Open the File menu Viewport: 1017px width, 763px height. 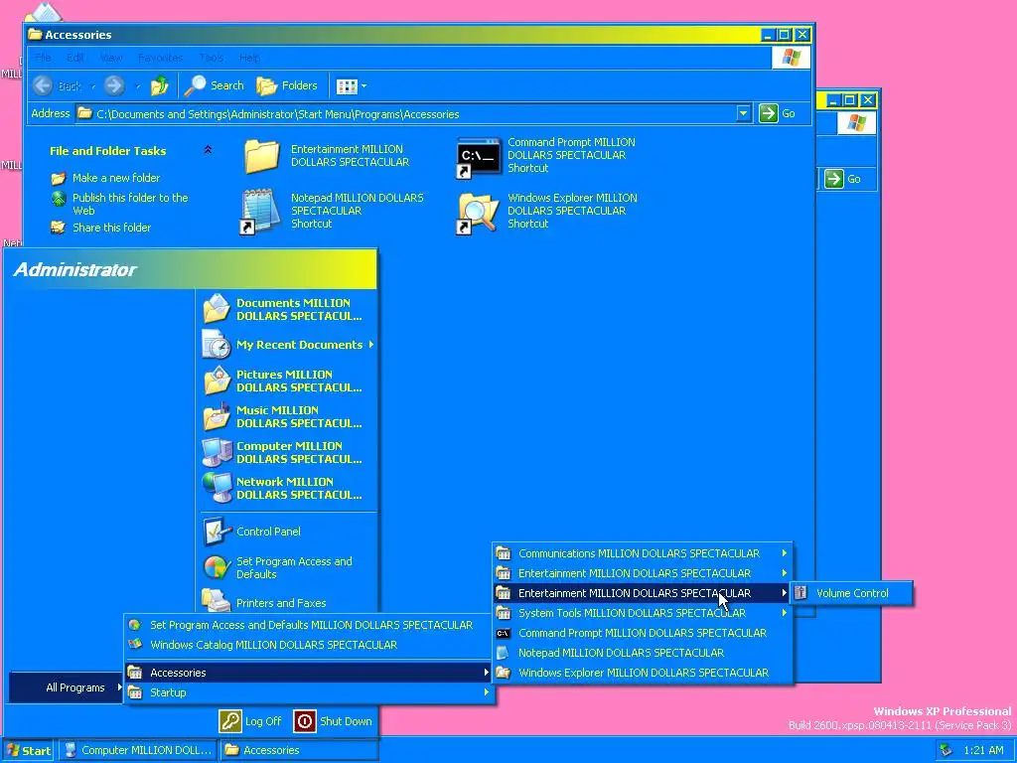click(43, 58)
